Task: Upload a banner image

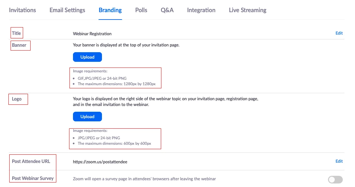Action: click(87, 57)
